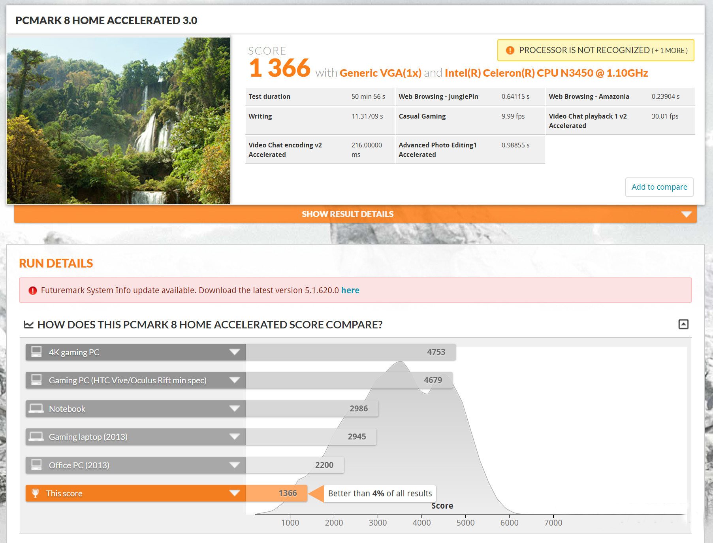This screenshot has height=543, width=713.
Task: Click the 7000 axis tick label
Action: [x=553, y=522]
